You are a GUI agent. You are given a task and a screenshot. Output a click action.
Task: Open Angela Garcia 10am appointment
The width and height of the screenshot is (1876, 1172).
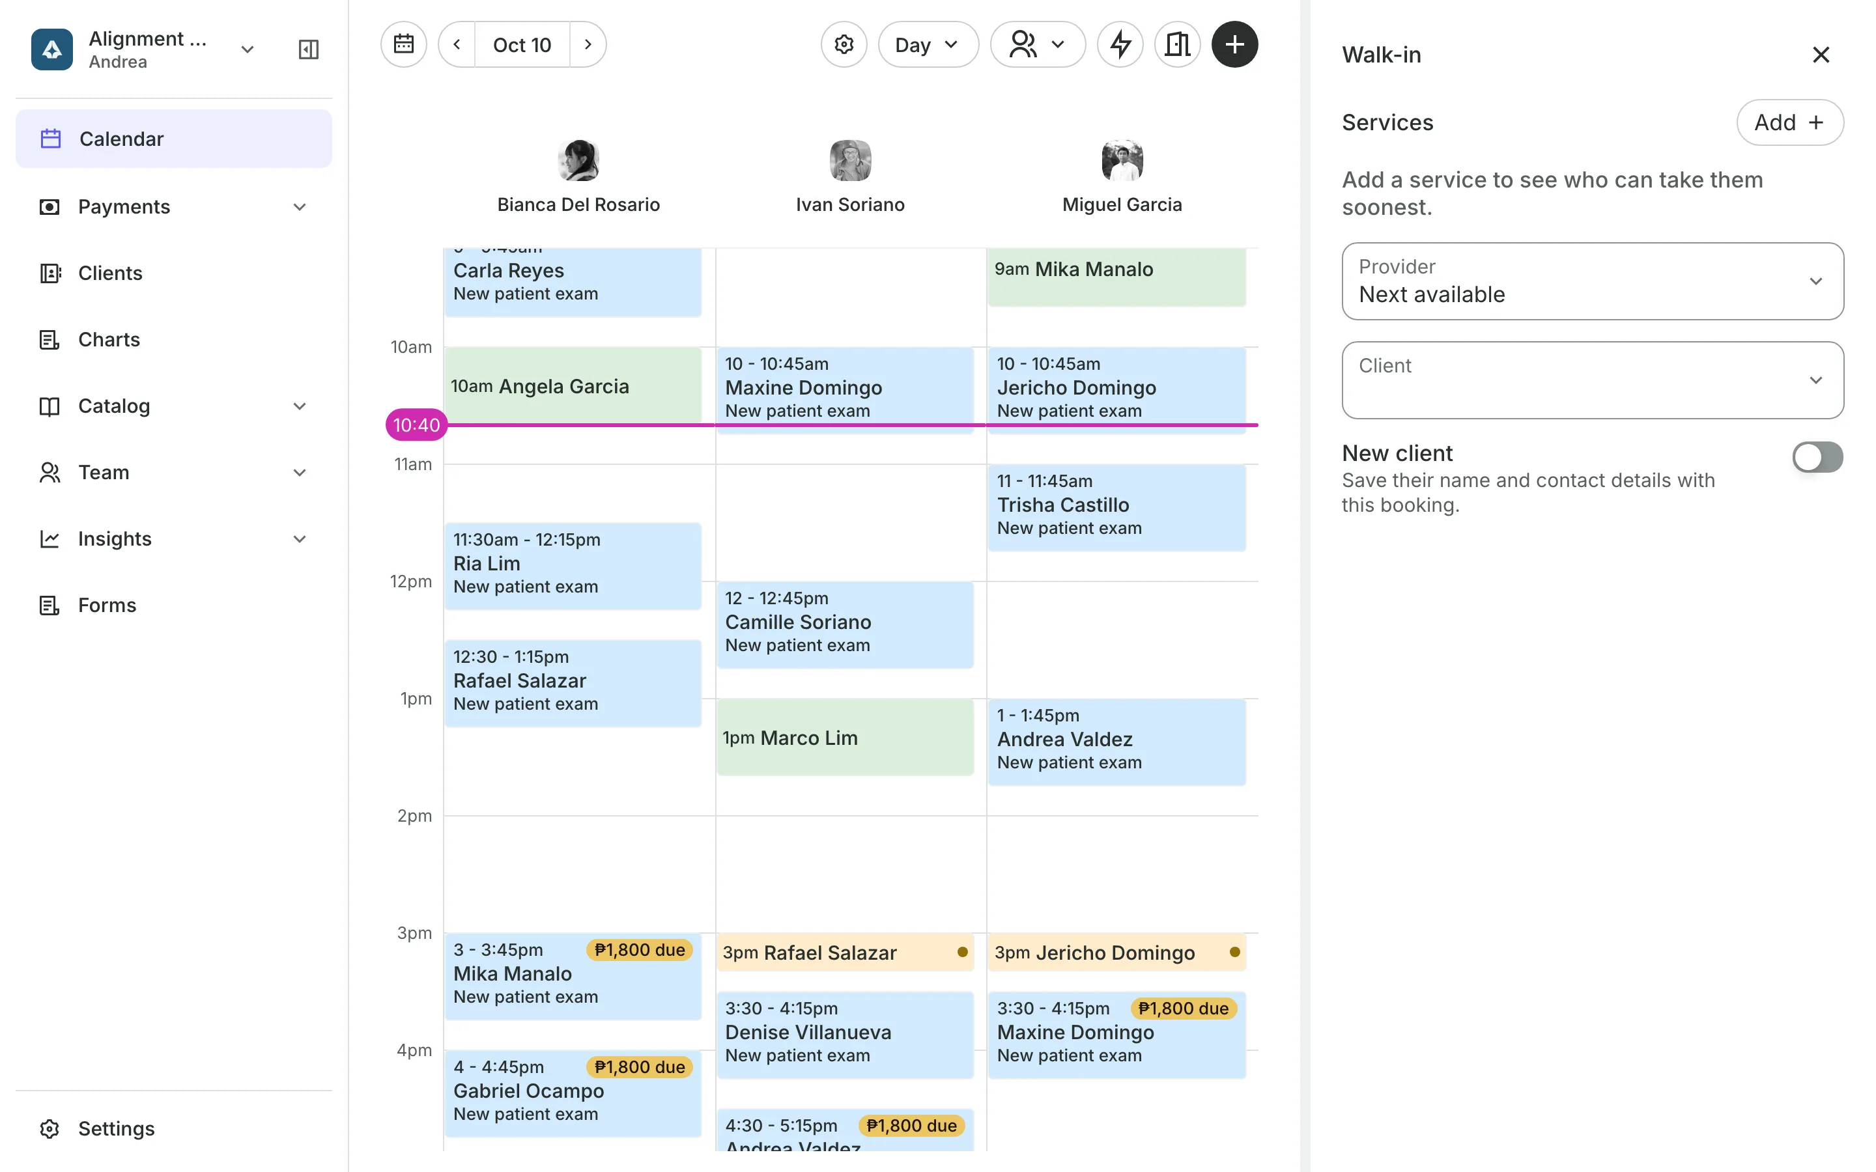(573, 385)
